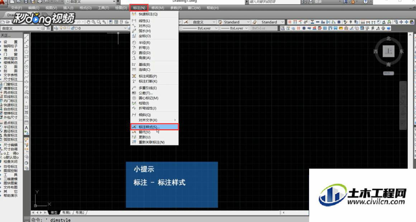Image resolution: width=416 pixels, height=222 pixels.
Task: Select 门窗标注 in Tianzheng panel
Action: (x=10, y=84)
